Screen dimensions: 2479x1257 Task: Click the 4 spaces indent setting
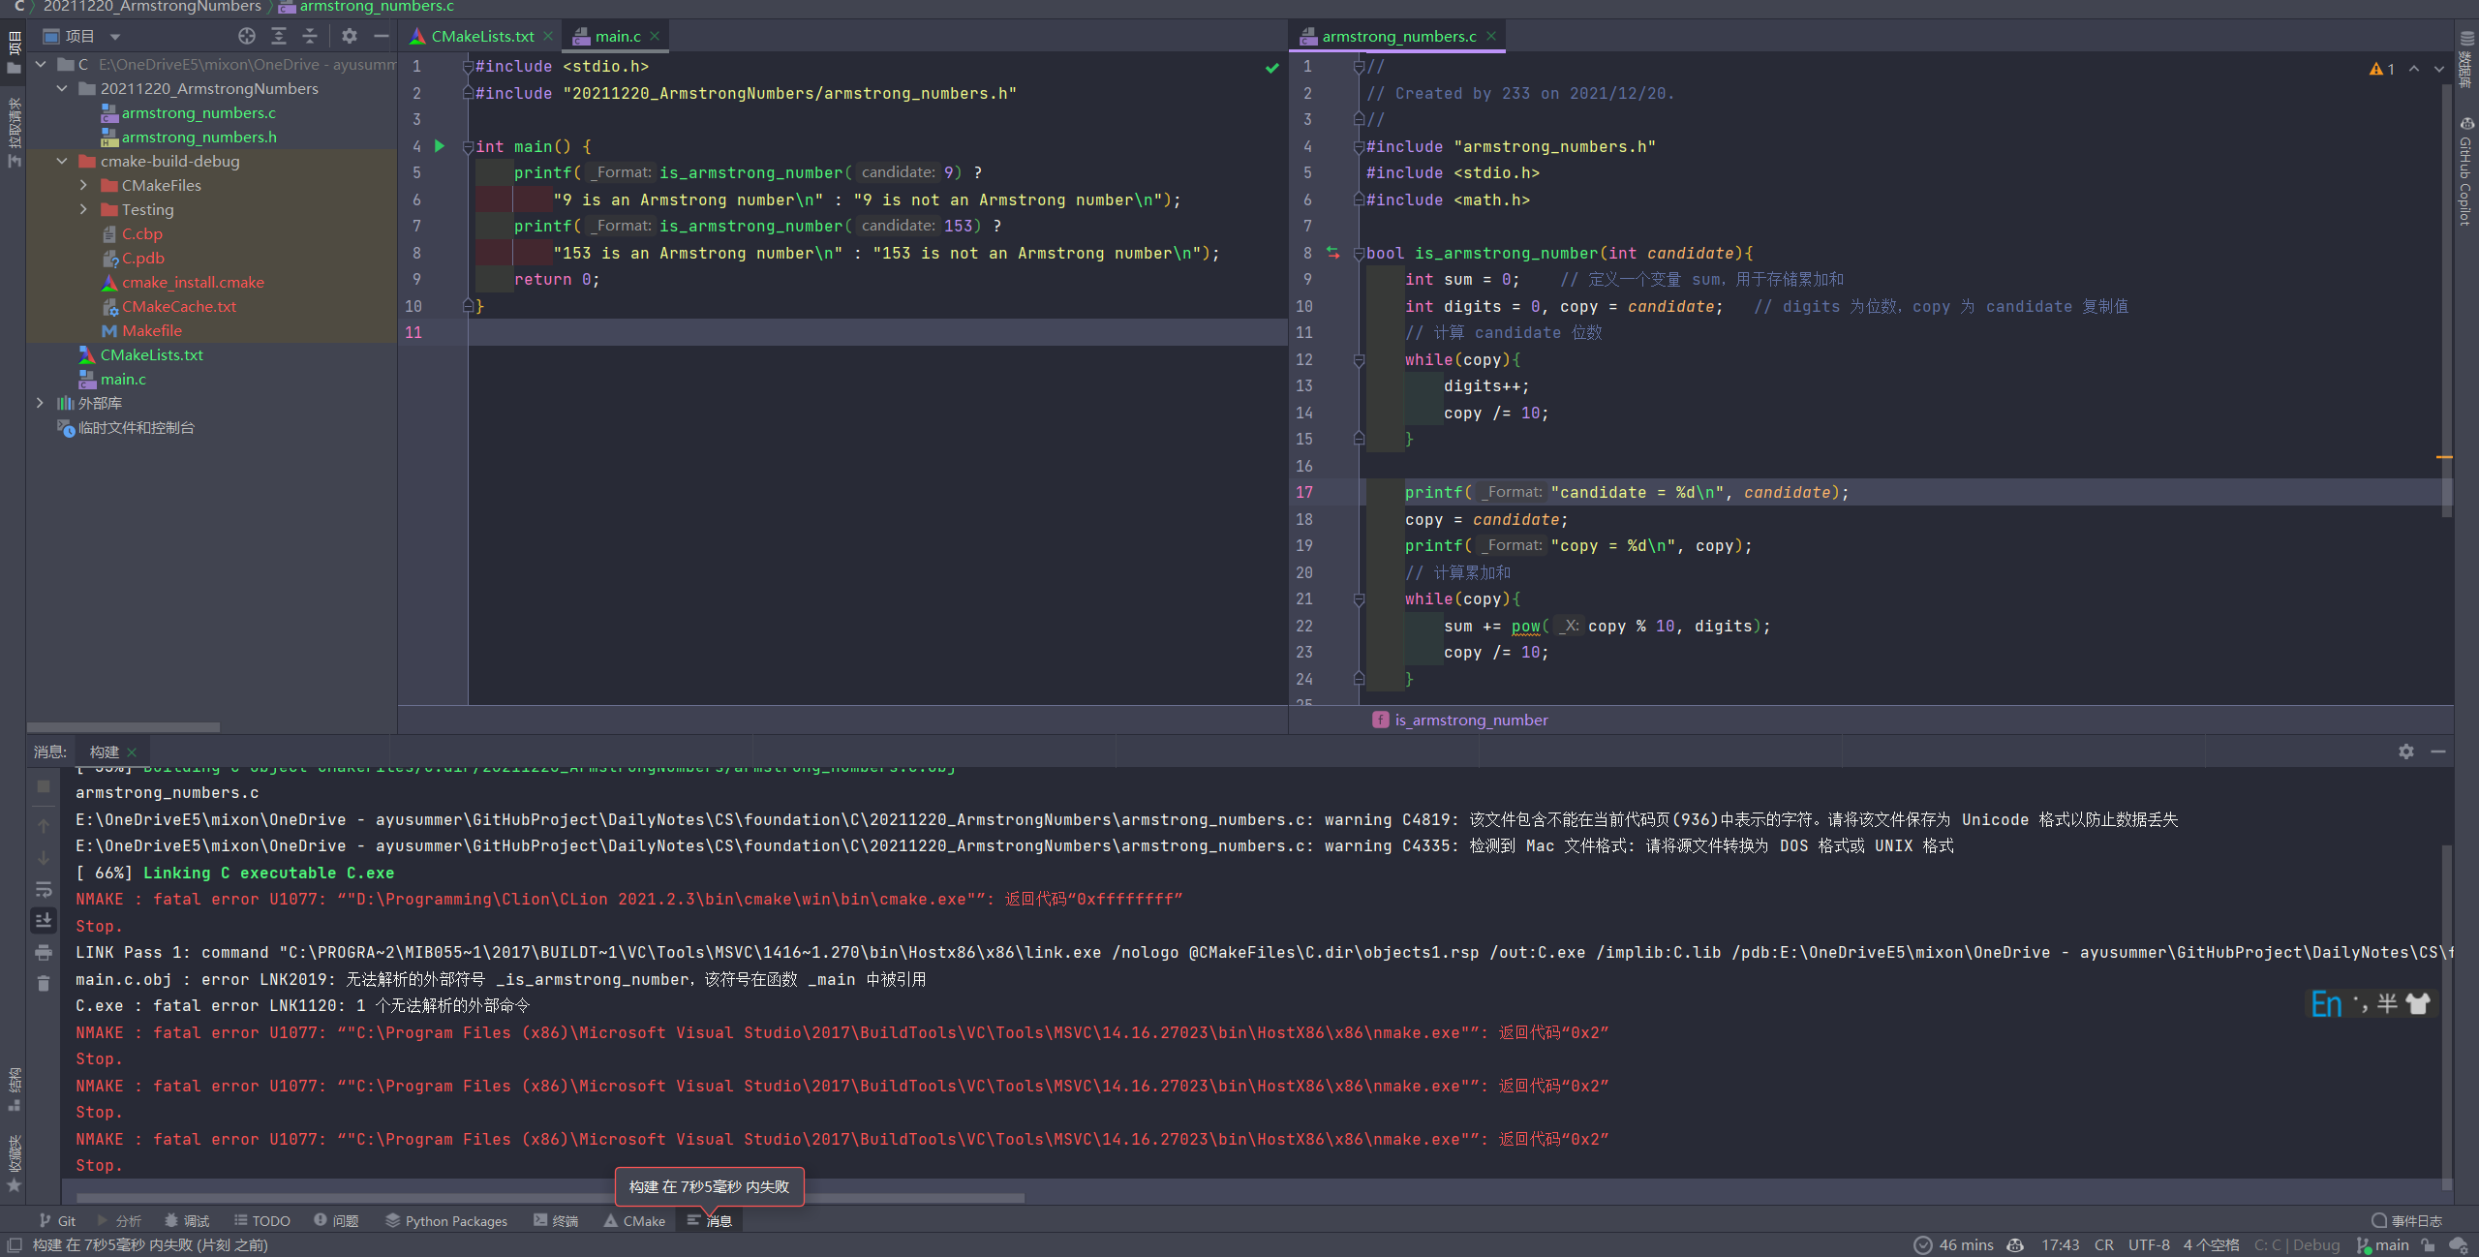click(x=2211, y=1244)
